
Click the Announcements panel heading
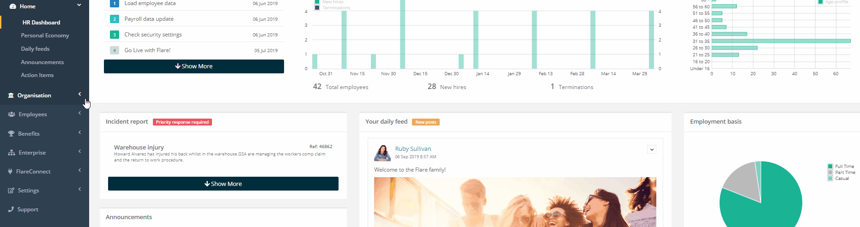click(x=129, y=217)
